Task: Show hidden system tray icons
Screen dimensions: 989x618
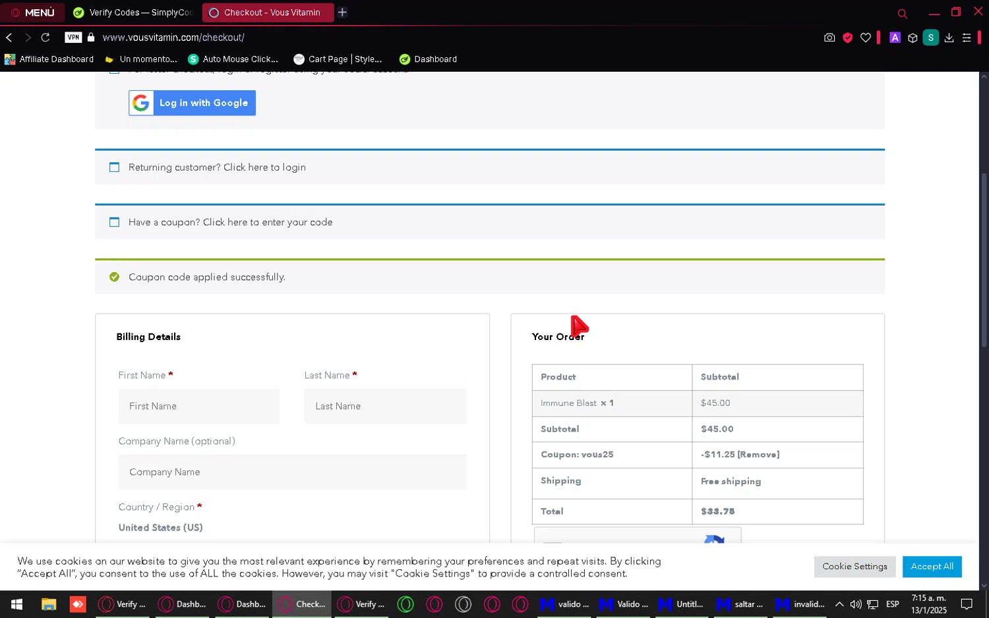Action: (x=839, y=604)
